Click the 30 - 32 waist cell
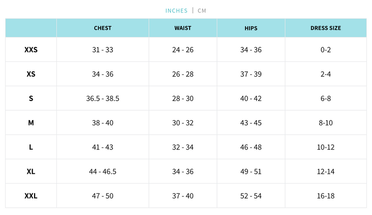The width and height of the screenshot is (372, 215). click(183, 123)
